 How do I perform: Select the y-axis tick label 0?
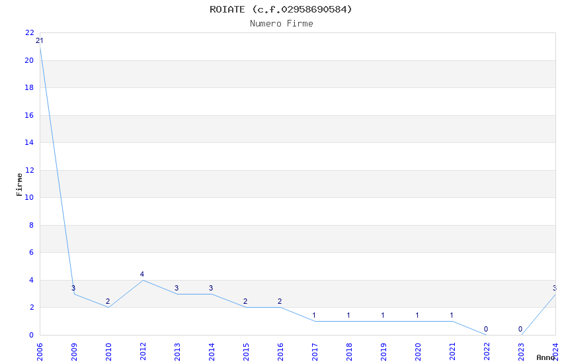pos(32,335)
